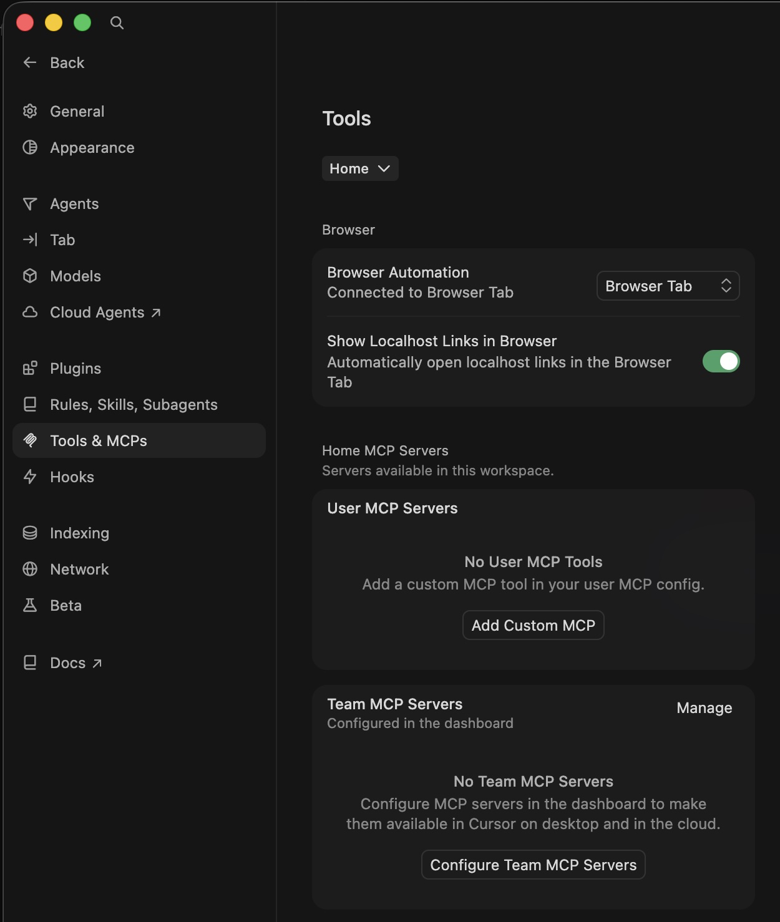The width and height of the screenshot is (780, 922).
Task: Click the Network globe icon
Action: click(x=30, y=569)
